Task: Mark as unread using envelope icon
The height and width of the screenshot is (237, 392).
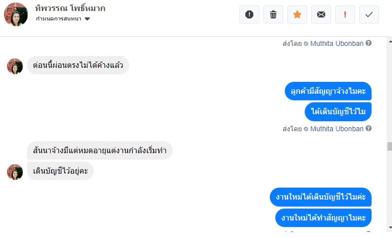Action: (321, 14)
